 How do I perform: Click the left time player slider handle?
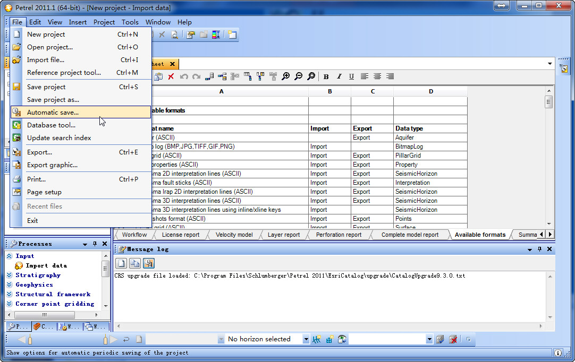tap(30, 339)
